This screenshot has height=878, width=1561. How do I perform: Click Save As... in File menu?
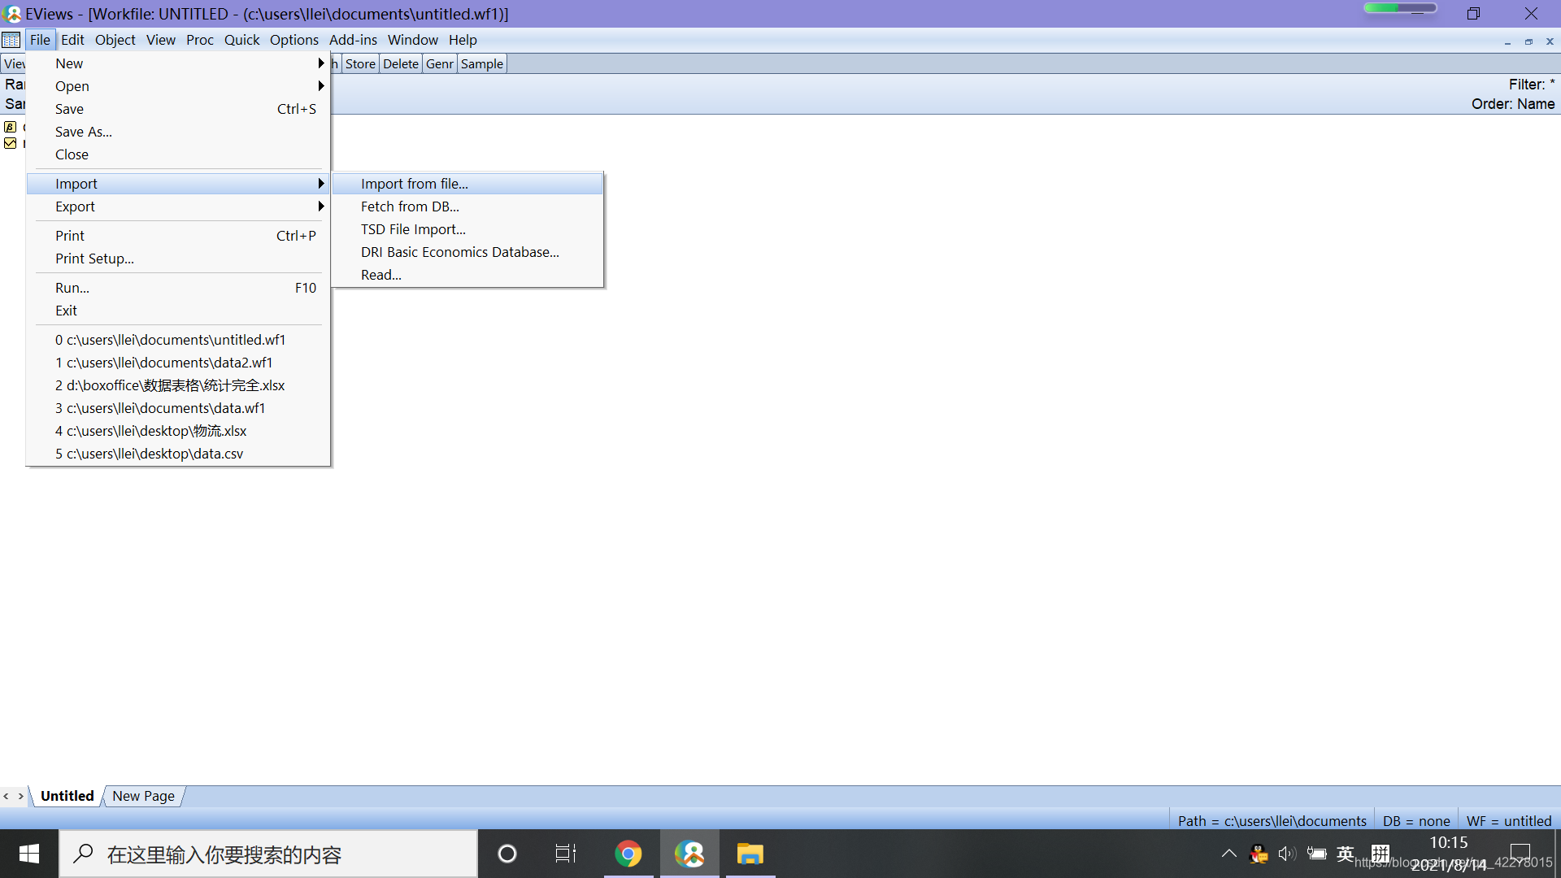(x=84, y=132)
